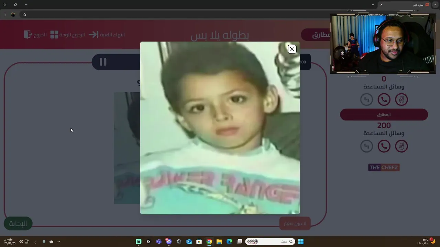
Task: Select the المطارق team name bar
Action: [384, 115]
